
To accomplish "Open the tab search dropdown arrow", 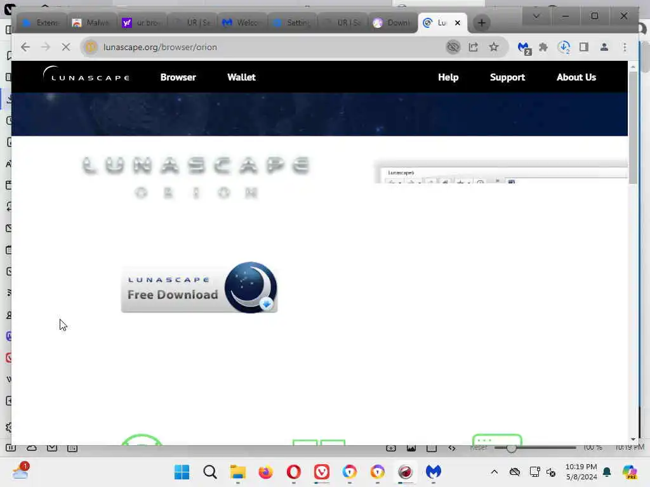I will (x=536, y=16).
